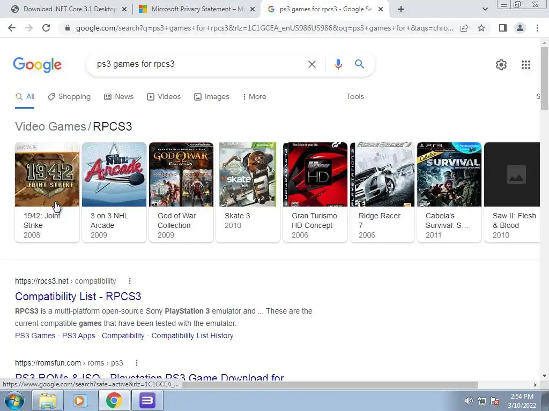
Task: Expand the tab search dropdown arrow
Action: (x=485, y=9)
